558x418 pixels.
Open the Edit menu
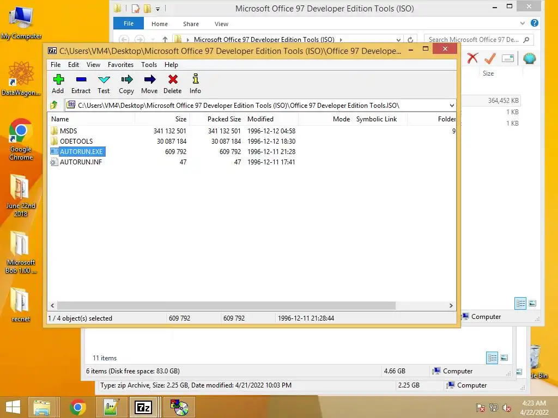74,65
